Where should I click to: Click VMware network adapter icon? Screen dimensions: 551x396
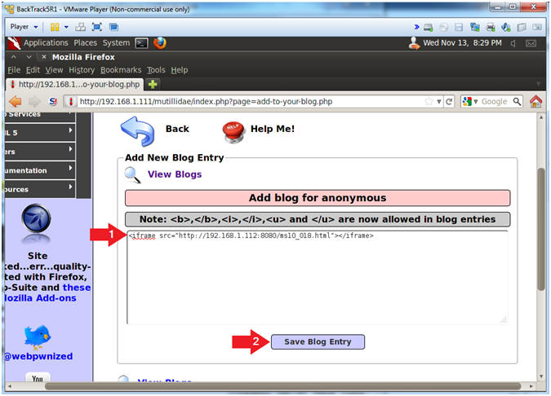[475, 27]
